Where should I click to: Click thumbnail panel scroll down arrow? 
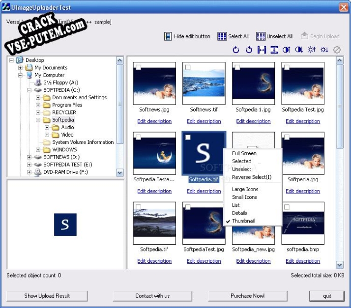(340, 265)
